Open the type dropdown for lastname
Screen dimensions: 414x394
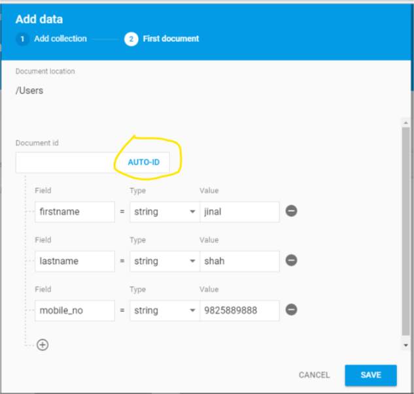(x=165, y=261)
